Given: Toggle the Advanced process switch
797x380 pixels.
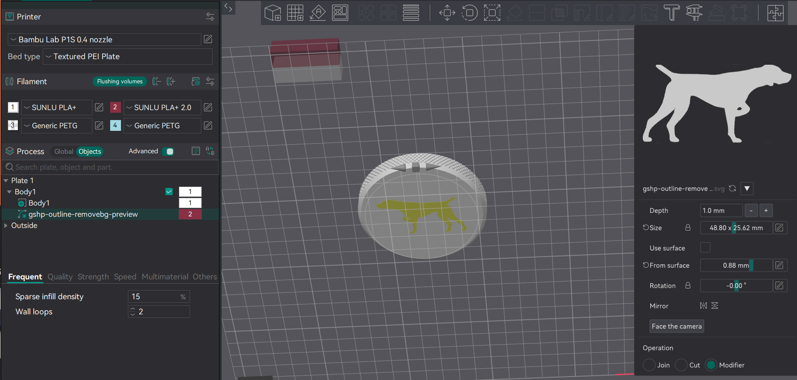Looking at the screenshot, I should tap(168, 151).
